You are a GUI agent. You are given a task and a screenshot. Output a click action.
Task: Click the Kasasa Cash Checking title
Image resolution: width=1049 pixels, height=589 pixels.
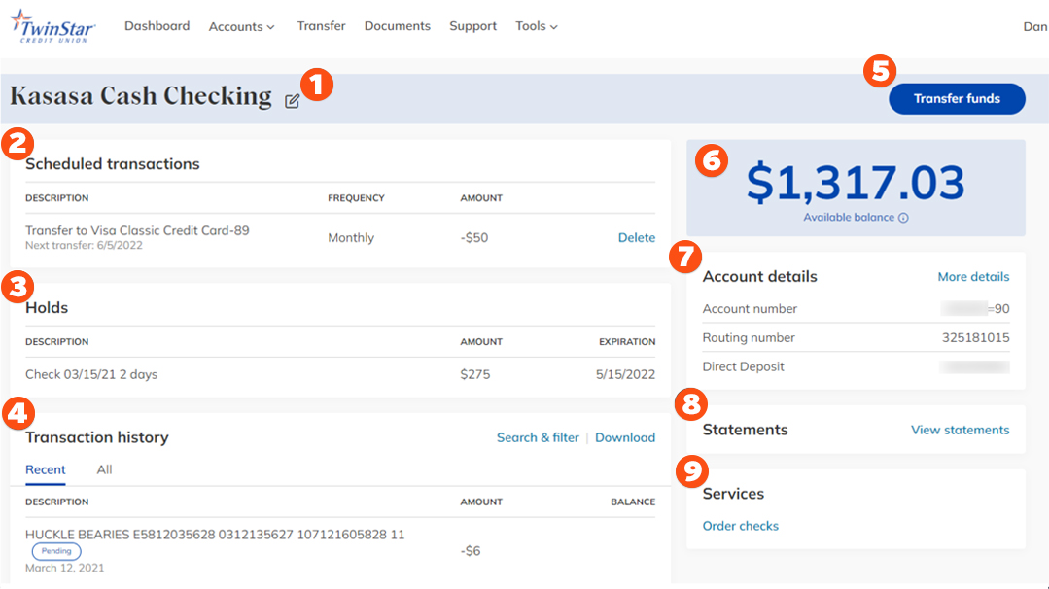tap(141, 96)
